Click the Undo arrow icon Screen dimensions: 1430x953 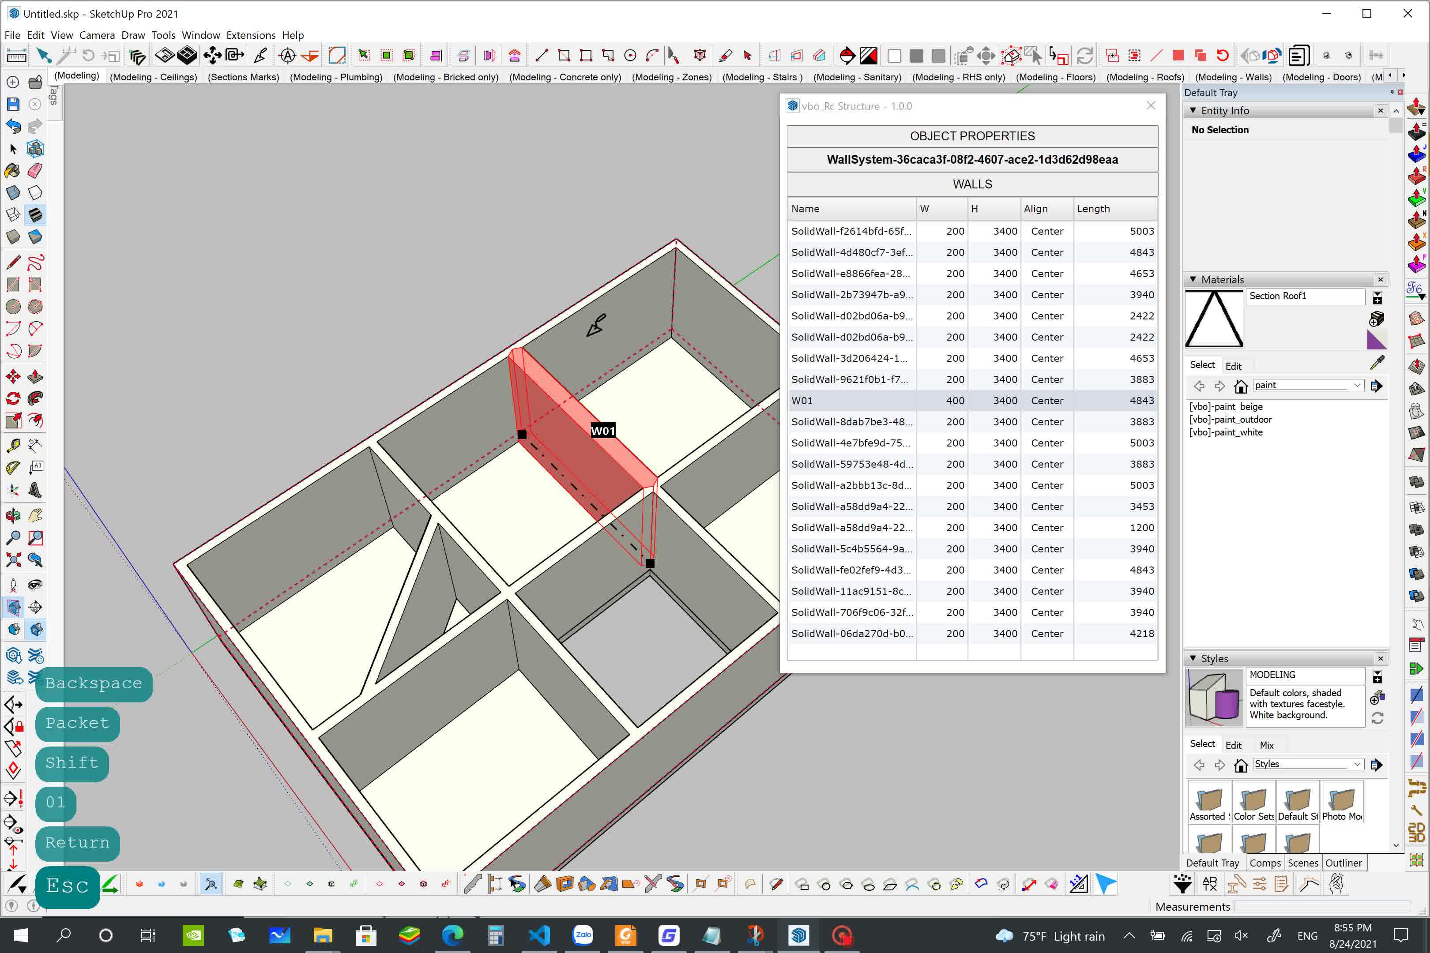click(13, 127)
